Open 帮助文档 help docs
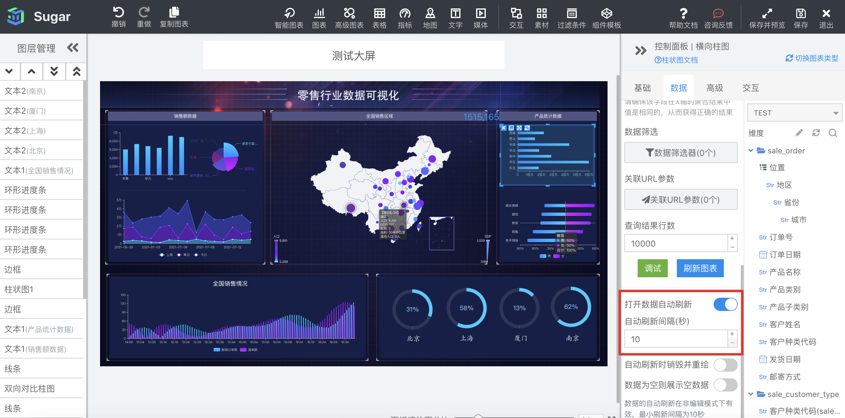This screenshot has width=845, height=418. coord(683,18)
